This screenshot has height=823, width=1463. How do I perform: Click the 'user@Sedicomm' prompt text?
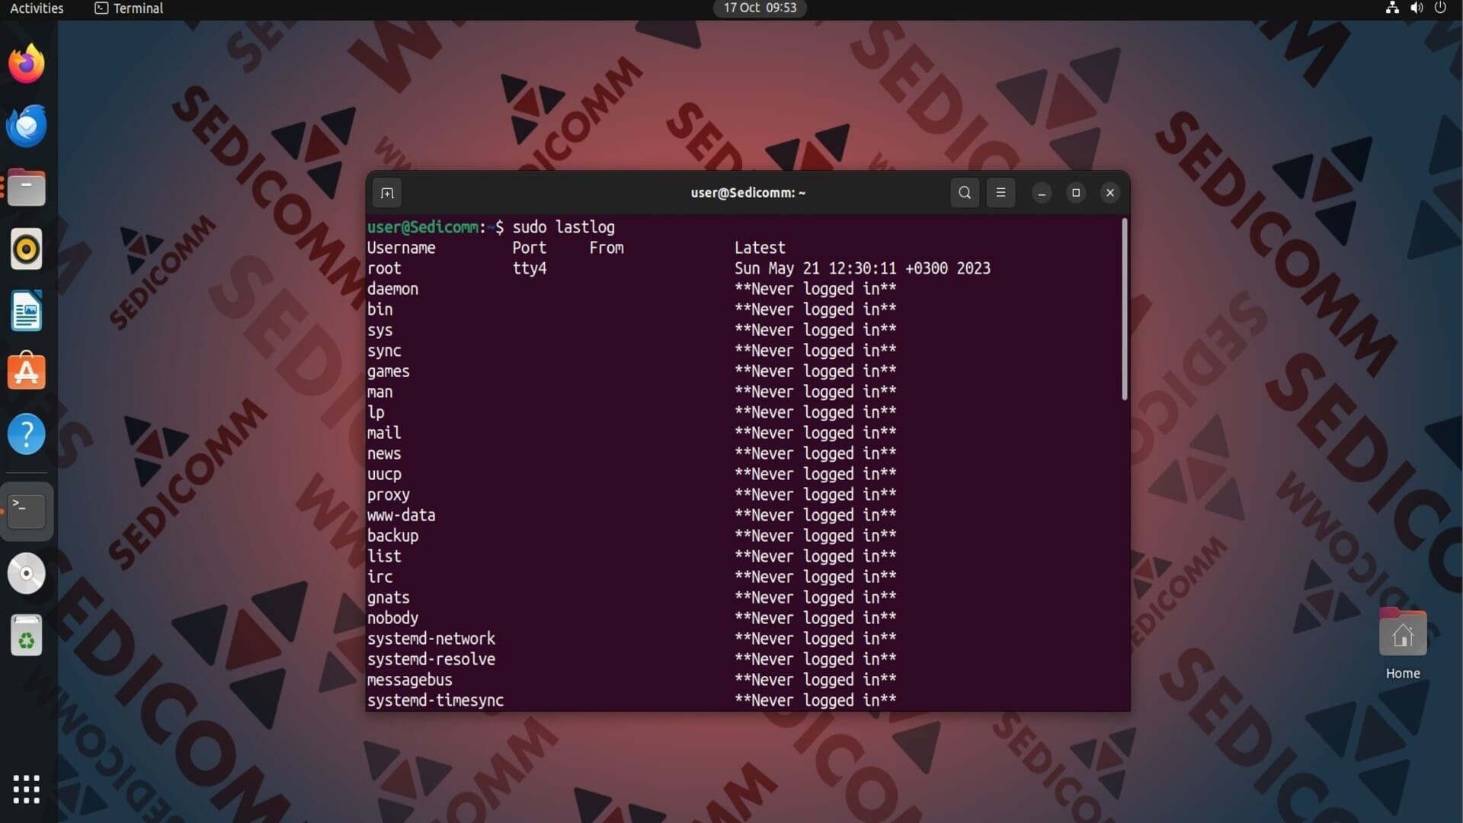tap(423, 227)
